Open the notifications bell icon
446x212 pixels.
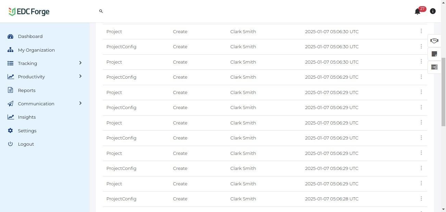417,12
